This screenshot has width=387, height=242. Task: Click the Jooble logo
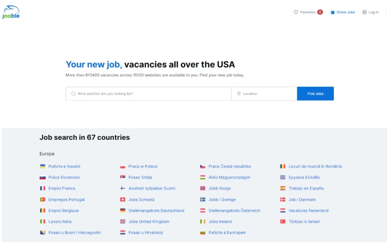coord(11,12)
